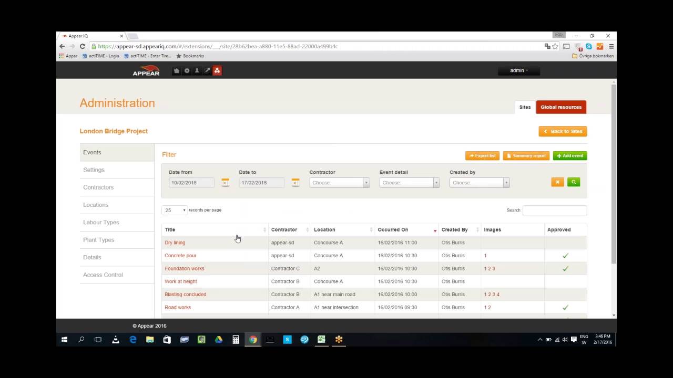
Task: Open the admin user dropdown
Action: [519, 70]
